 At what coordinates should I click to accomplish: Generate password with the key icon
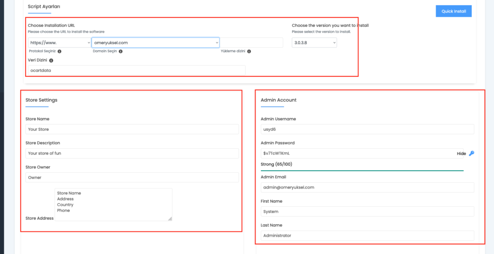(x=471, y=153)
